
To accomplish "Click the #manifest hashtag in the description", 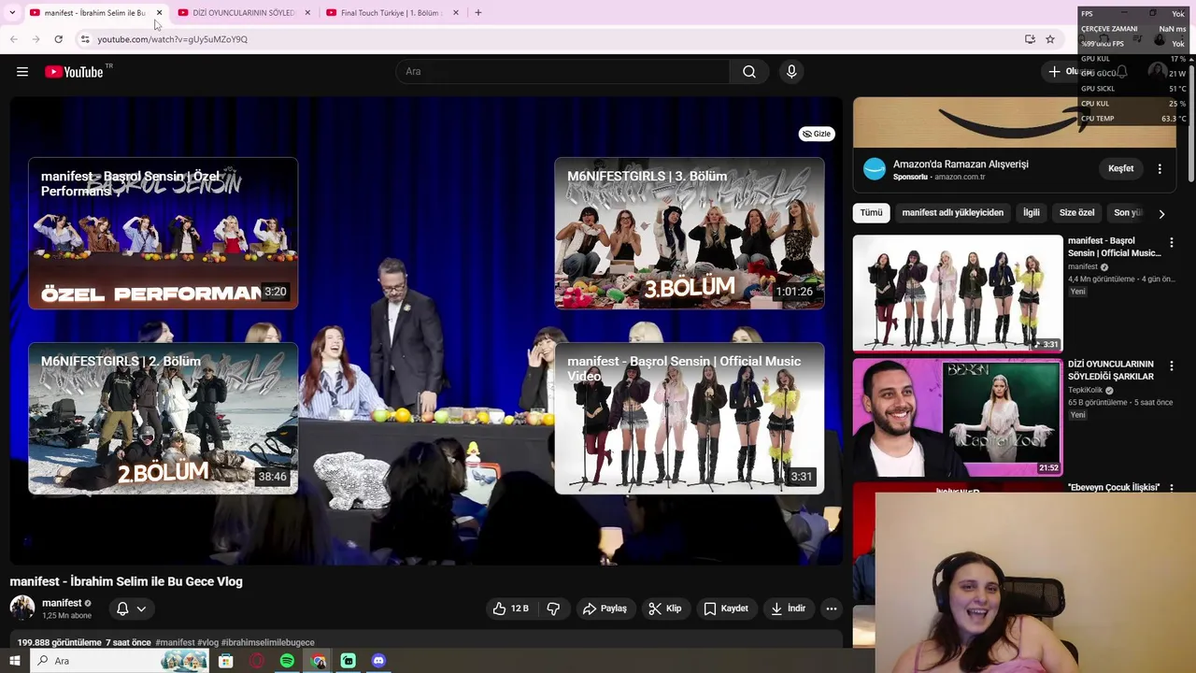I will click(x=176, y=643).
